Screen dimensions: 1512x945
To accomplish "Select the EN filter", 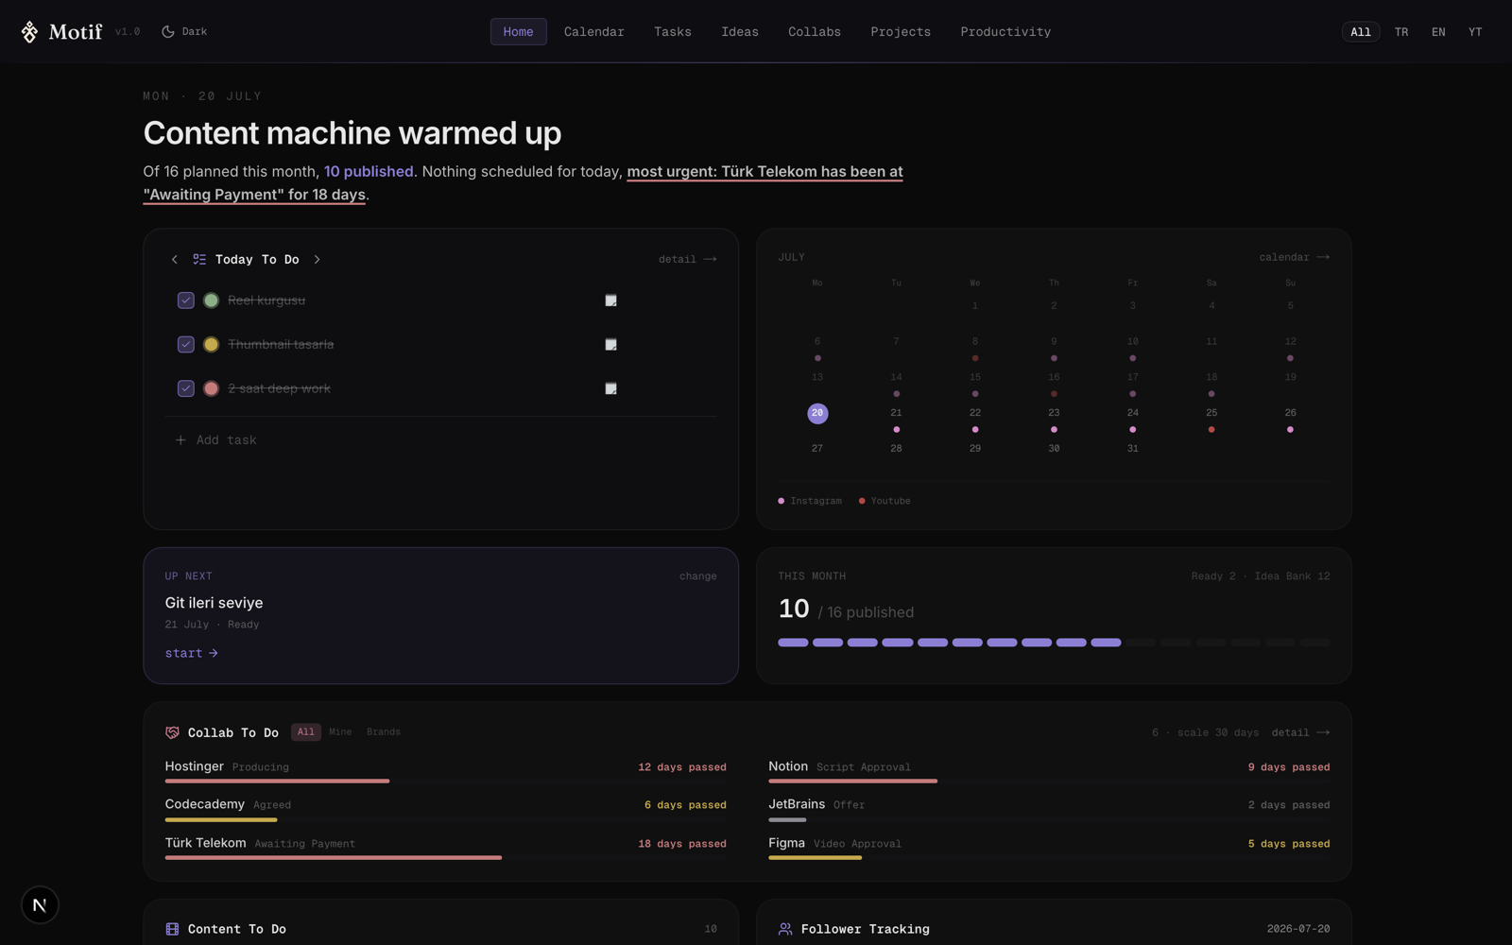I will point(1438,32).
